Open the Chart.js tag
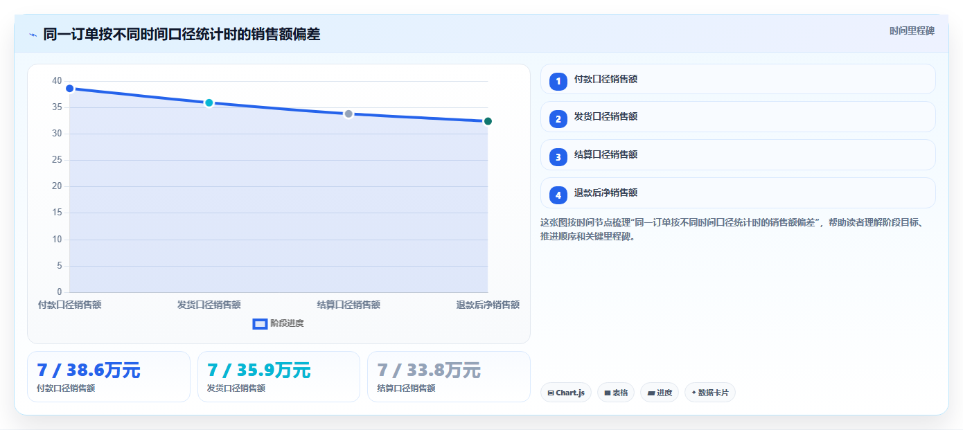 pyautogui.click(x=565, y=393)
